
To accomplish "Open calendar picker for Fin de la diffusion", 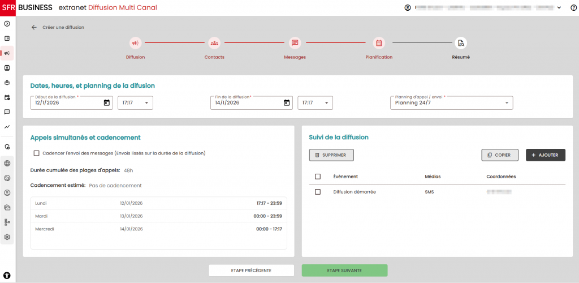I will 287,102.
